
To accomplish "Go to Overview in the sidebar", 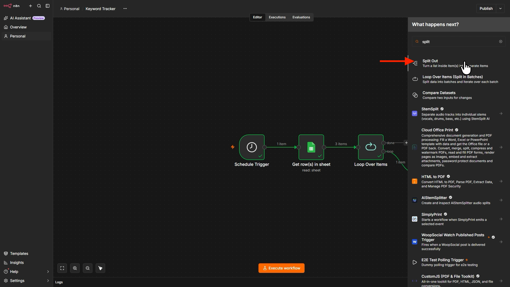I will 26,27.
